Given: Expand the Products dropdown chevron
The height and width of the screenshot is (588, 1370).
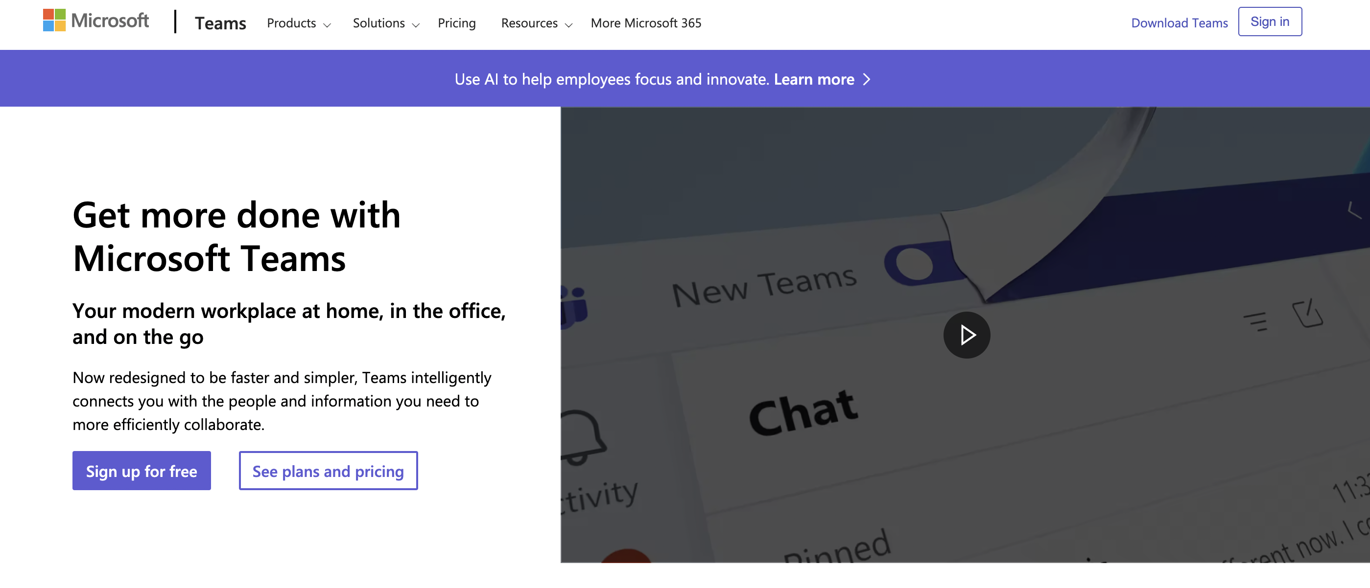Looking at the screenshot, I should click(x=327, y=24).
